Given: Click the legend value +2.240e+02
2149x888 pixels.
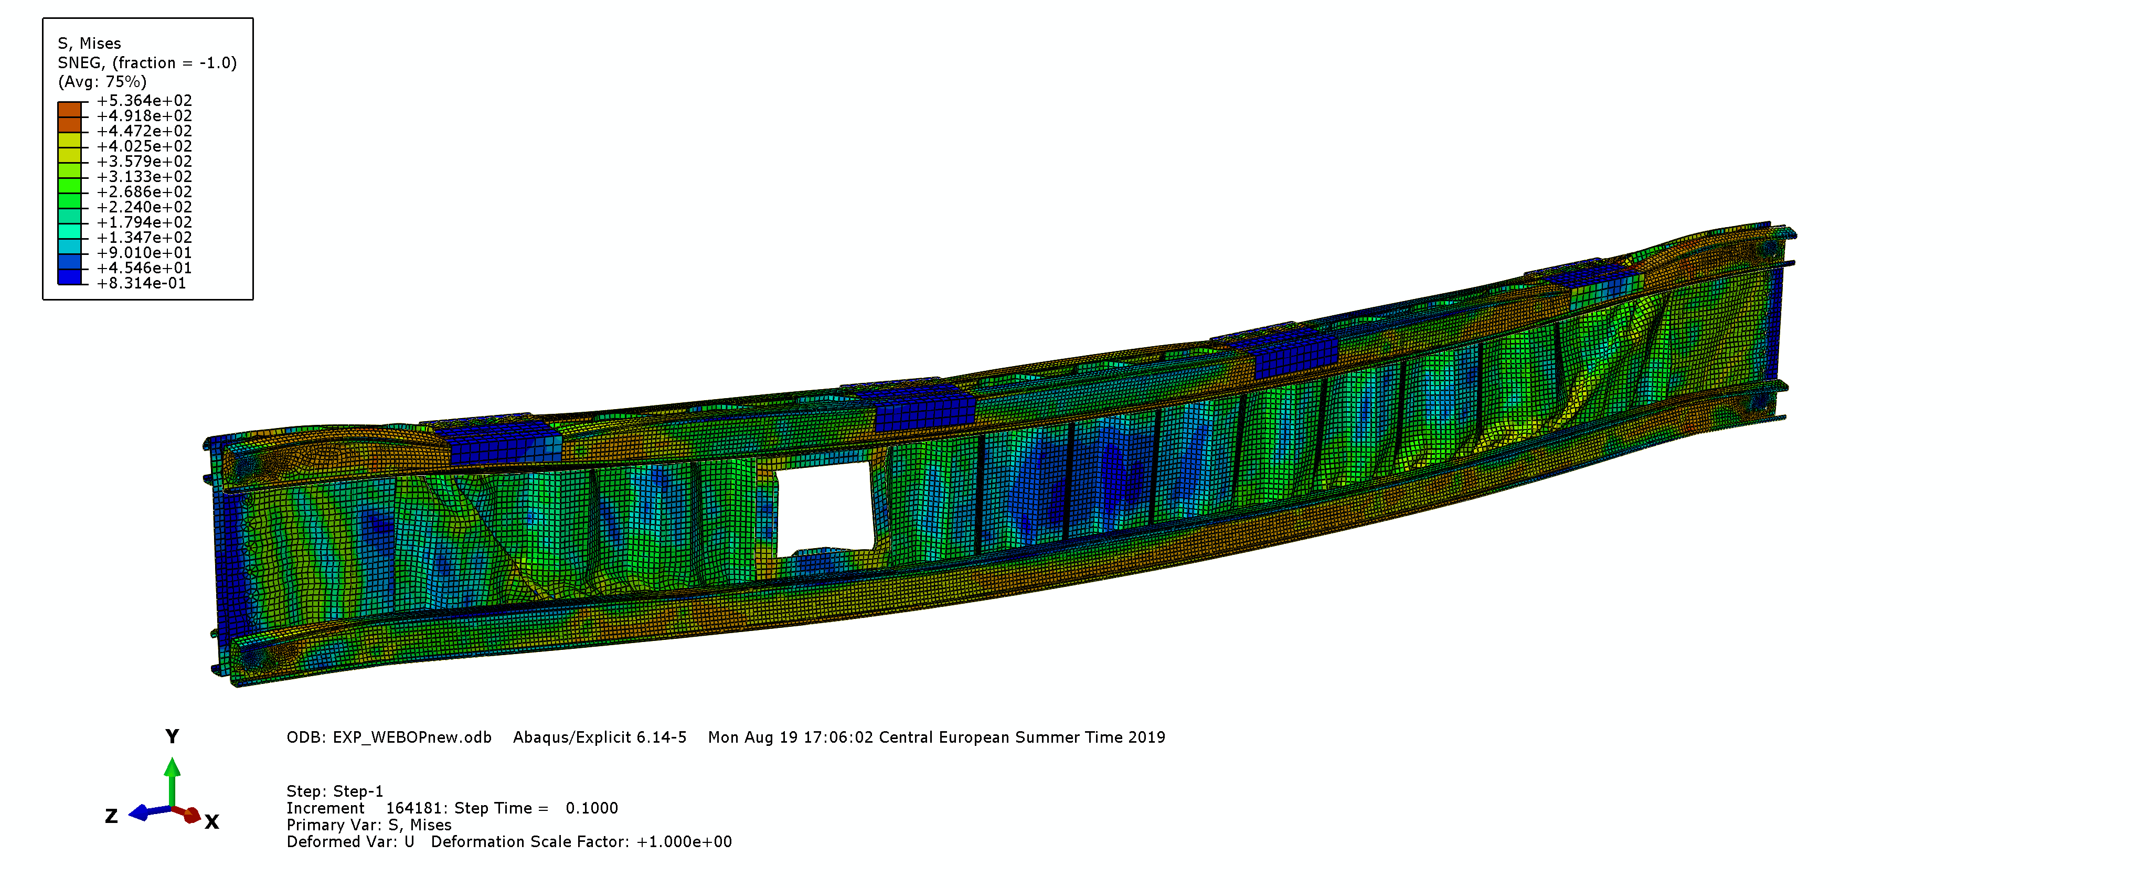Looking at the screenshot, I should click(144, 207).
